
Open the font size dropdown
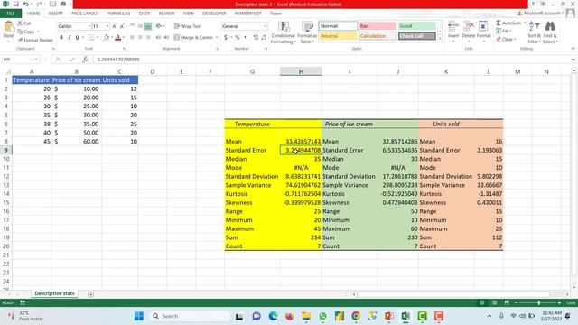coord(107,26)
